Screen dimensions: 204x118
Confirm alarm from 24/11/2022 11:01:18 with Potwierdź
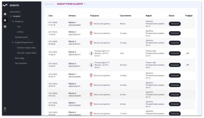click(x=175, y=24)
